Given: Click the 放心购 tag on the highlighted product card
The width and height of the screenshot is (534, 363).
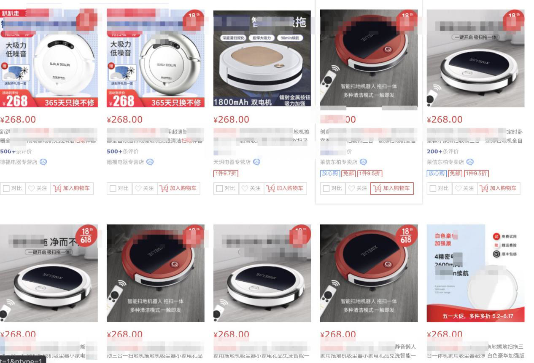Looking at the screenshot, I should (330, 173).
